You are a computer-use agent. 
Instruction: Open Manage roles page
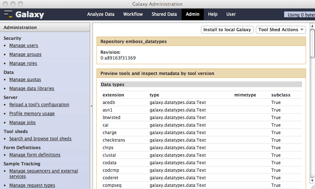point(23,63)
